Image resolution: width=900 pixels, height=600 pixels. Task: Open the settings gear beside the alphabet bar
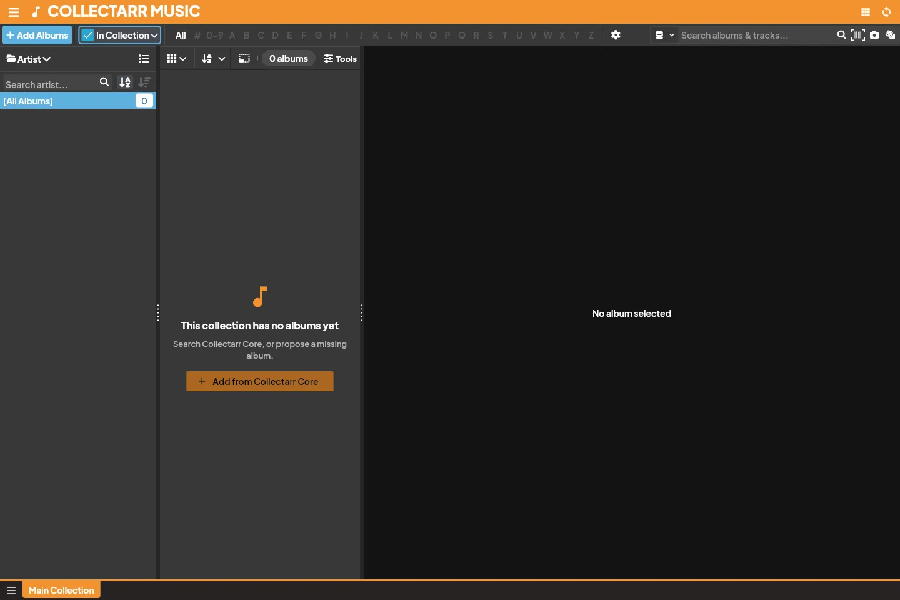tap(616, 35)
